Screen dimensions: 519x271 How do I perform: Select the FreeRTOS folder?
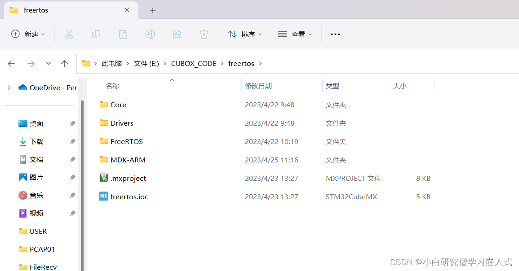126,141
